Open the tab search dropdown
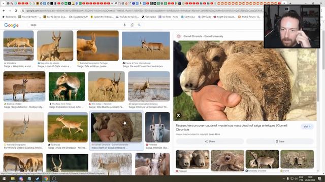325x182 pixels. point(4,4)
